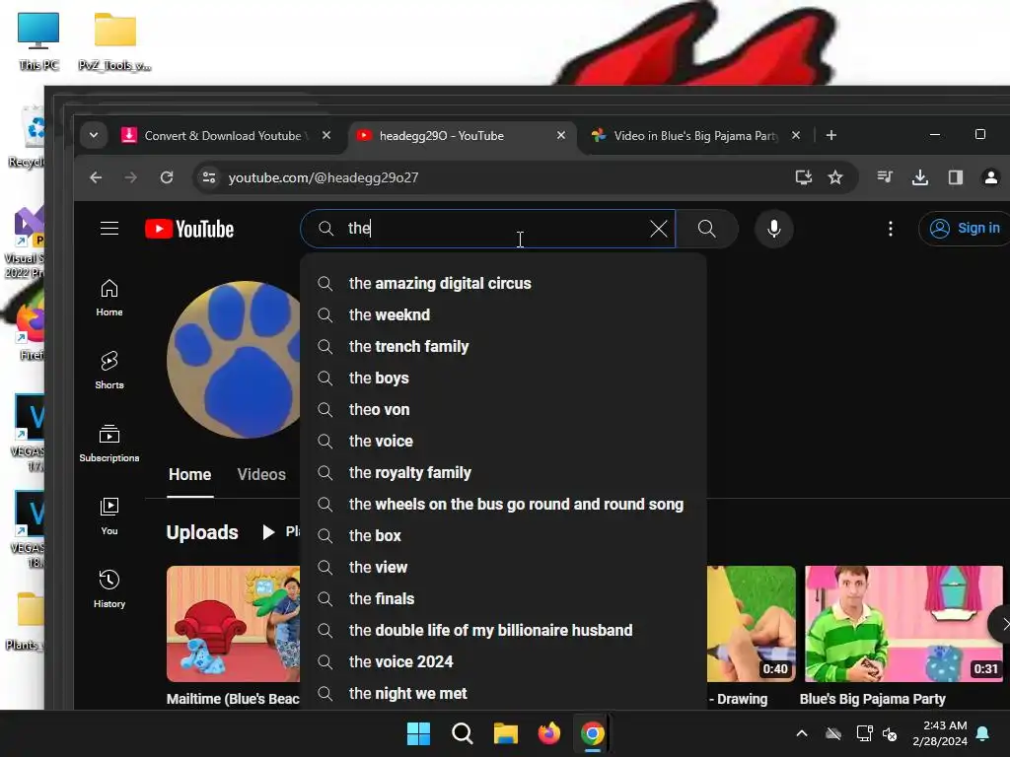Choose suggestion 'the voice 2024'
The height and width of the screenshot is (757, 1010).
504,661
